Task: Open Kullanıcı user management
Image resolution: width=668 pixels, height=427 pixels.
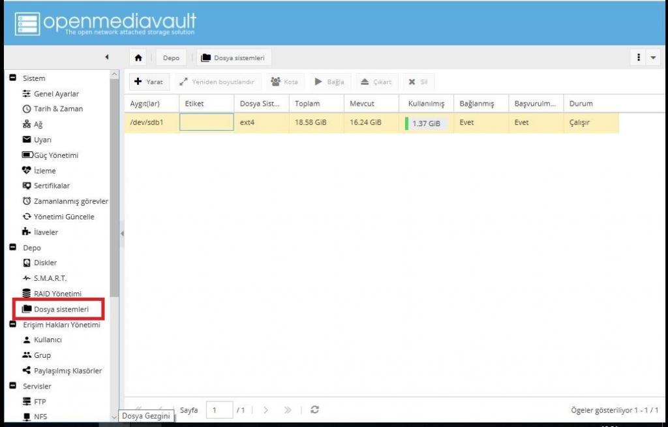Action: click(x=42, y=340)
